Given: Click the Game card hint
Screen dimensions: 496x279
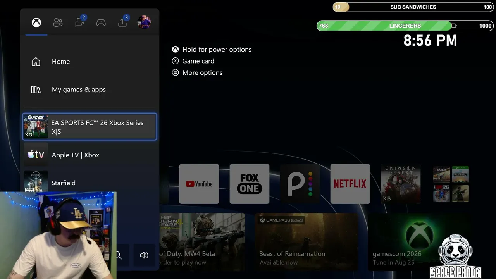Looking at the screenshot, I should click(198, 61).
